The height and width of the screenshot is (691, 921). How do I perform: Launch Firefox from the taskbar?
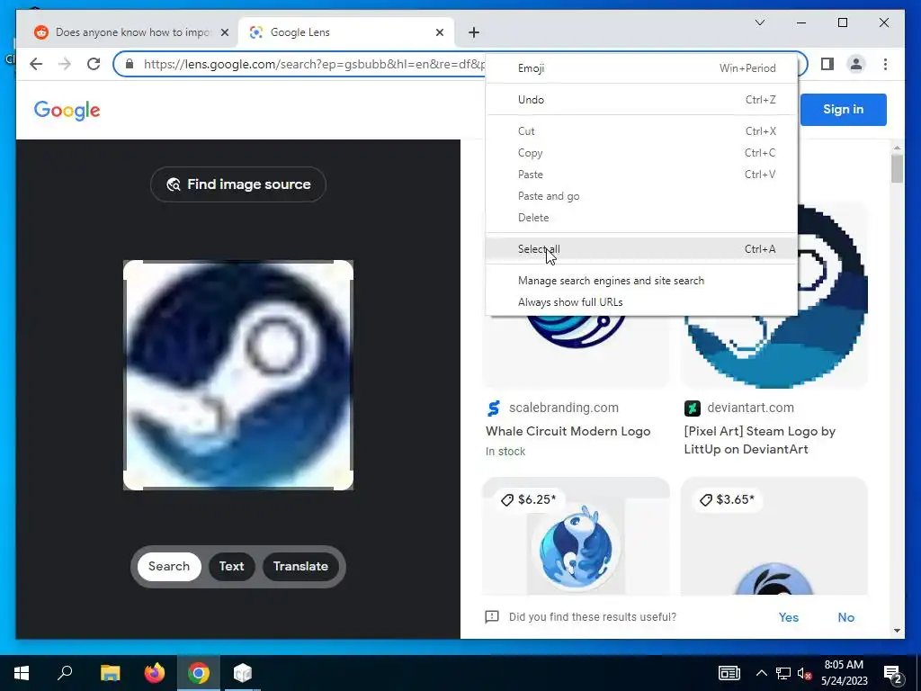point(155,673)
